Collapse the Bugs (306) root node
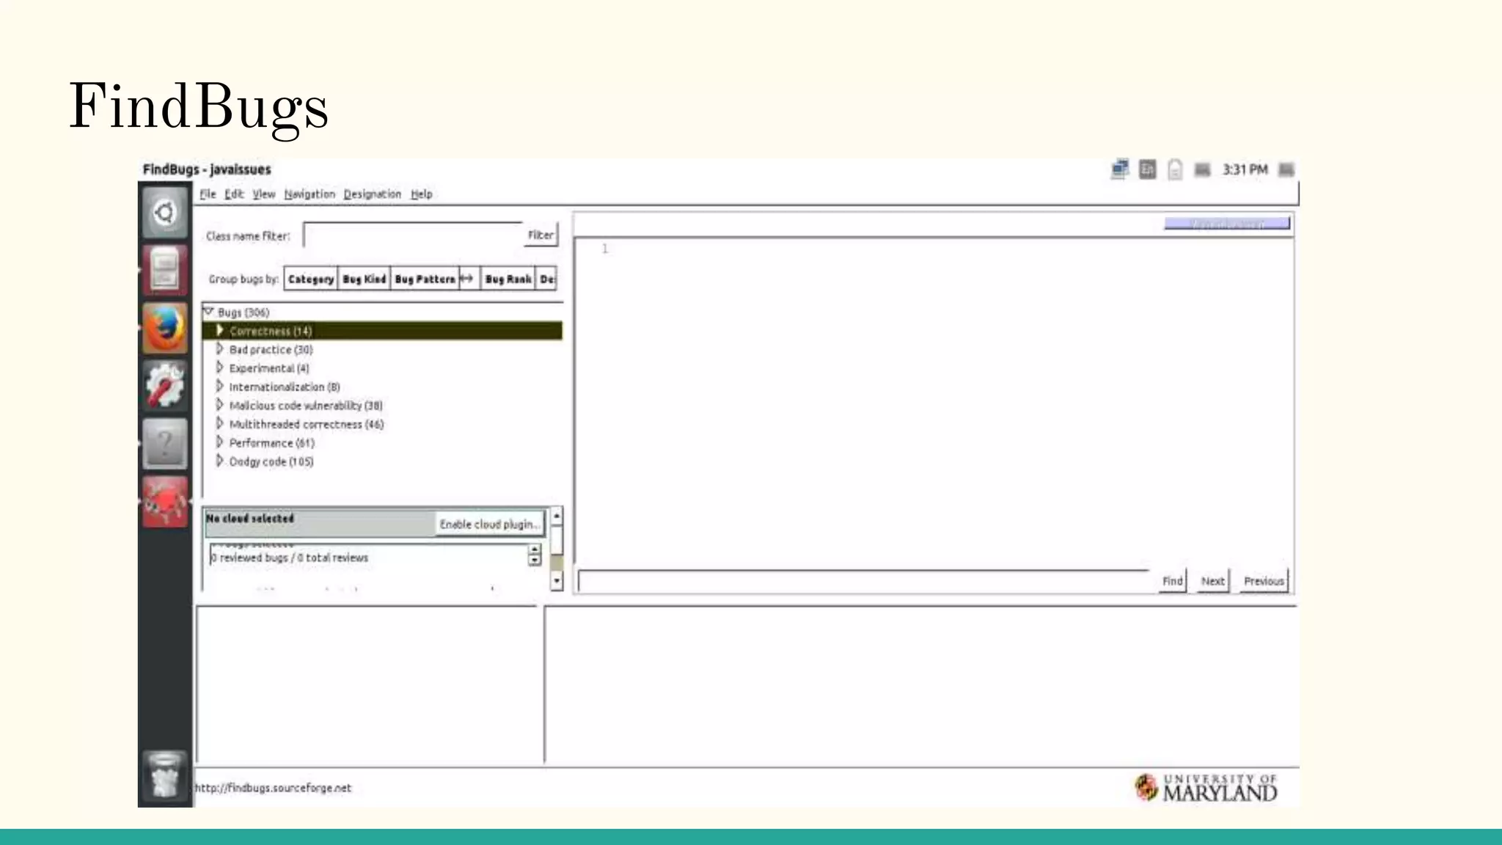This screenshot has width=1502, height=845. coord(208,312)
